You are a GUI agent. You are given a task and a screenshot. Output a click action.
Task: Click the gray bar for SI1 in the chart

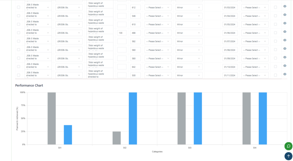click(x=52, y=118)
